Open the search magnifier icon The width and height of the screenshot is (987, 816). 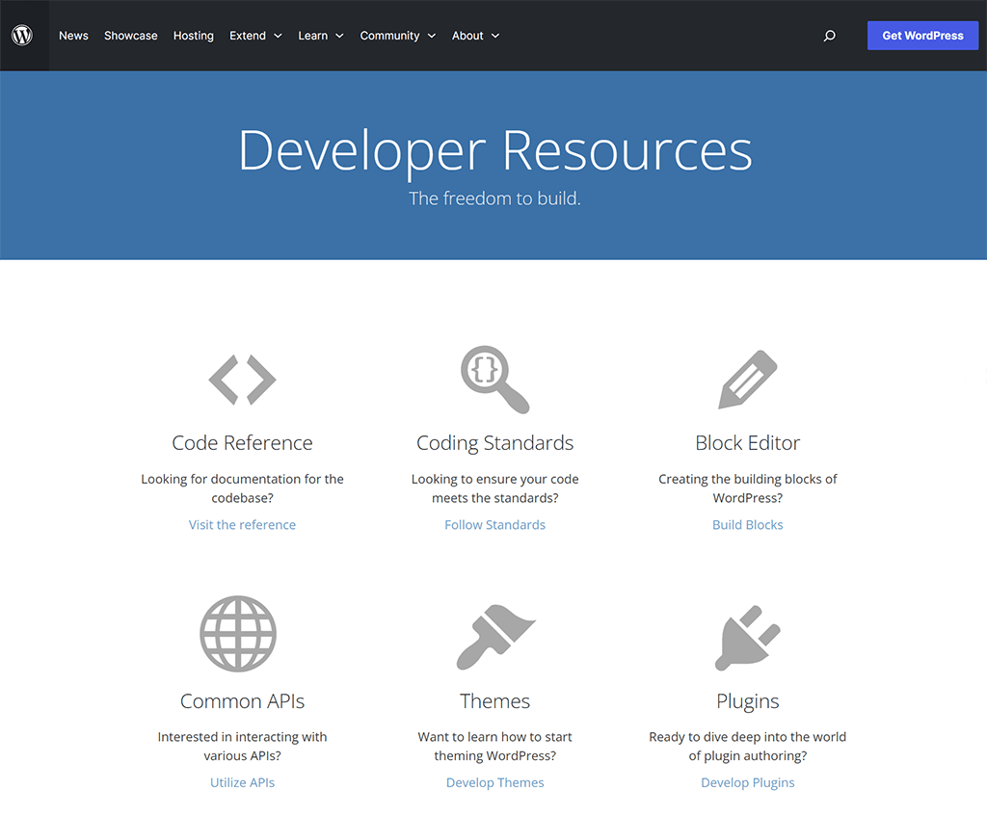coord(829,36)
